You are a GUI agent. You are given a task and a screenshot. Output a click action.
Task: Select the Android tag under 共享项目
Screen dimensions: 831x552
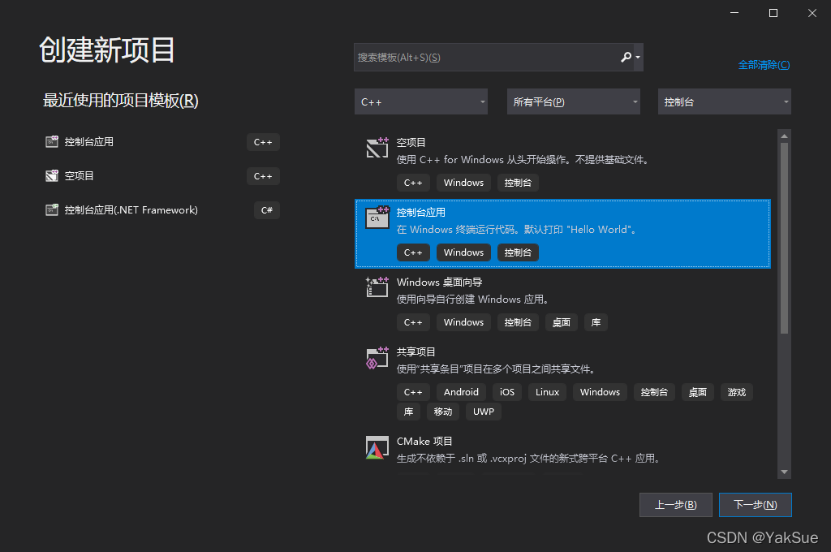(x=461, y=391)
